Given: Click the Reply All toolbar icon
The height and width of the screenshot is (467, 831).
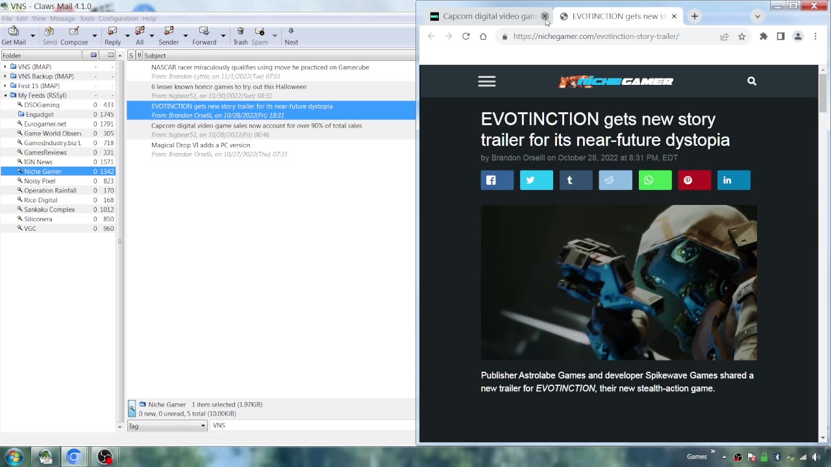Looking at the screenshot, I should tap(140, 31).
